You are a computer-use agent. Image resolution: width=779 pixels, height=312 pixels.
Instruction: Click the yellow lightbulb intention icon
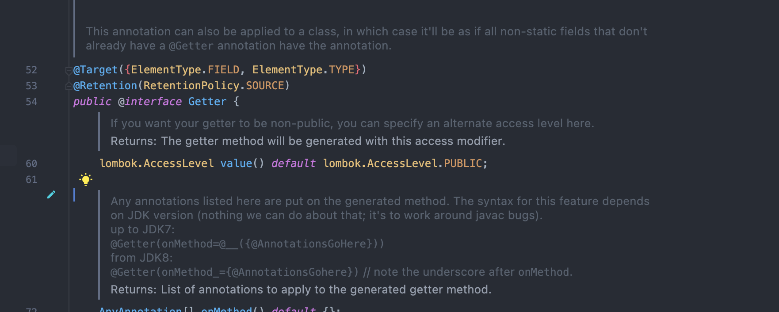tap(86, 179)
